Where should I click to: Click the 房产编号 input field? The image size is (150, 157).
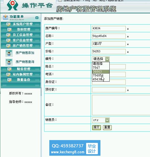pyautogui.click(x=109, y=28)
